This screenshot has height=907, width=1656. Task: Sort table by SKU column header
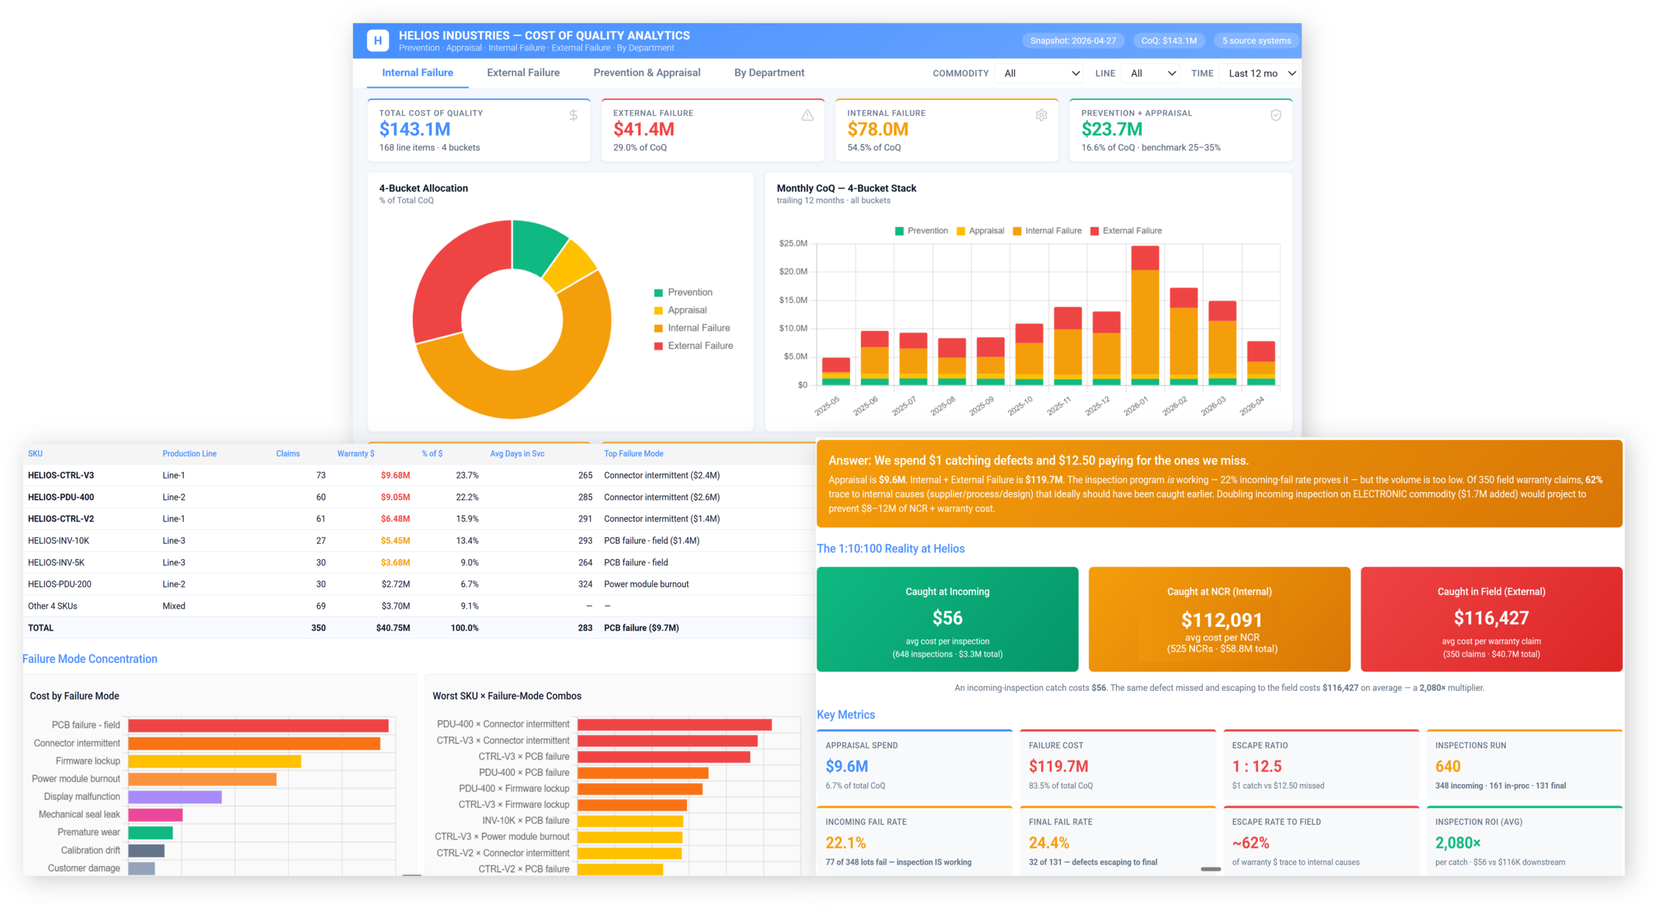[35, 453]
